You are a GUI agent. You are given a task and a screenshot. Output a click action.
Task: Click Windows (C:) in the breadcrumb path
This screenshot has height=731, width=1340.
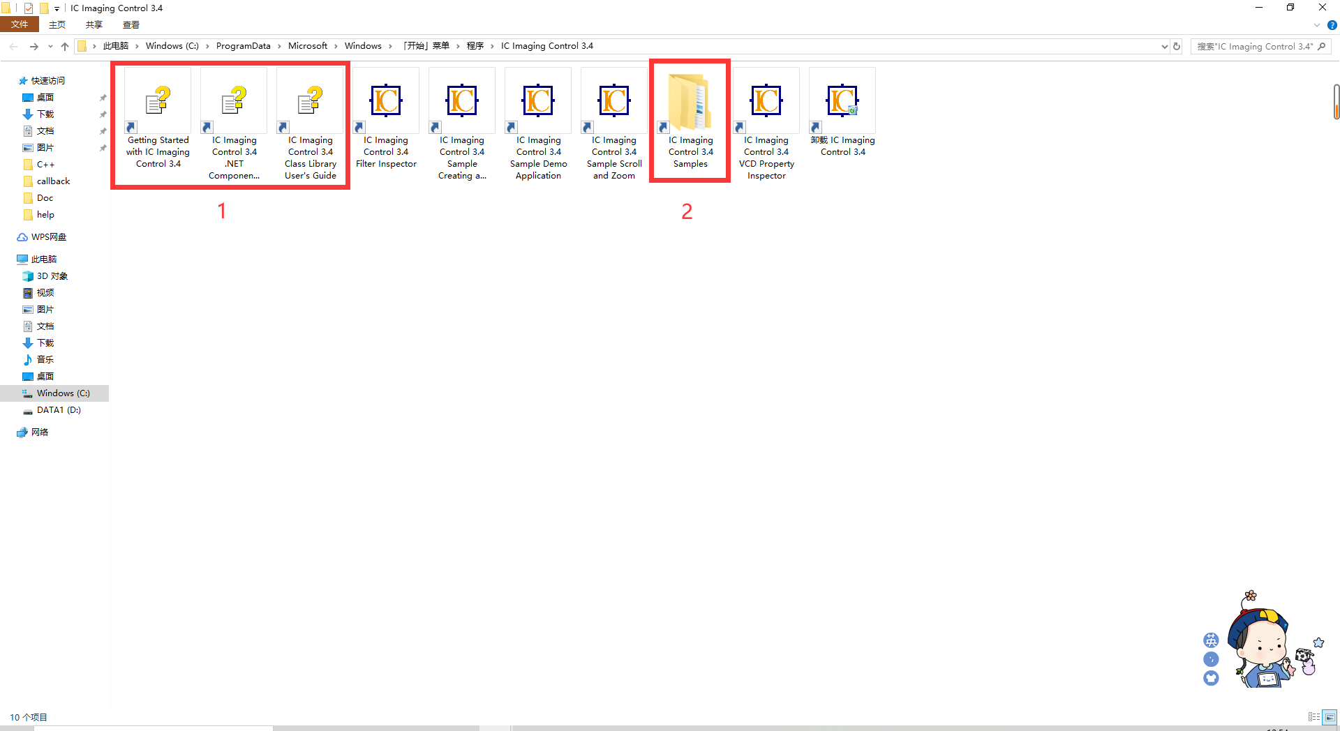tap(172, 46)
